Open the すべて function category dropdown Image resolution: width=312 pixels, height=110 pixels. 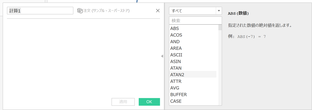(195, 11)
